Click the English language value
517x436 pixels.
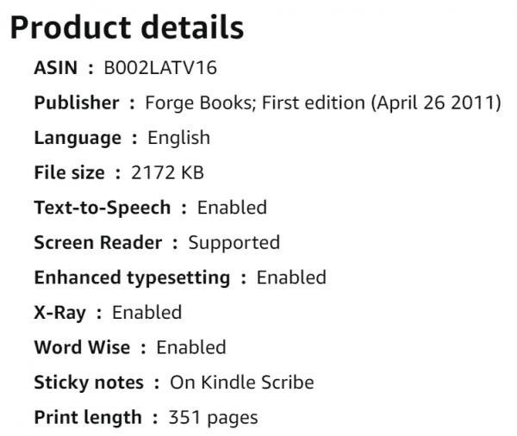click(178, 138)
